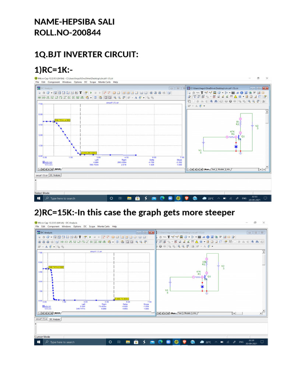The width and height of the screenshot is (283, 378).
Task: Click yellow cursor tag '2.016,260.435m' on RC=1K plot
Action: click(x=89, y=153)
